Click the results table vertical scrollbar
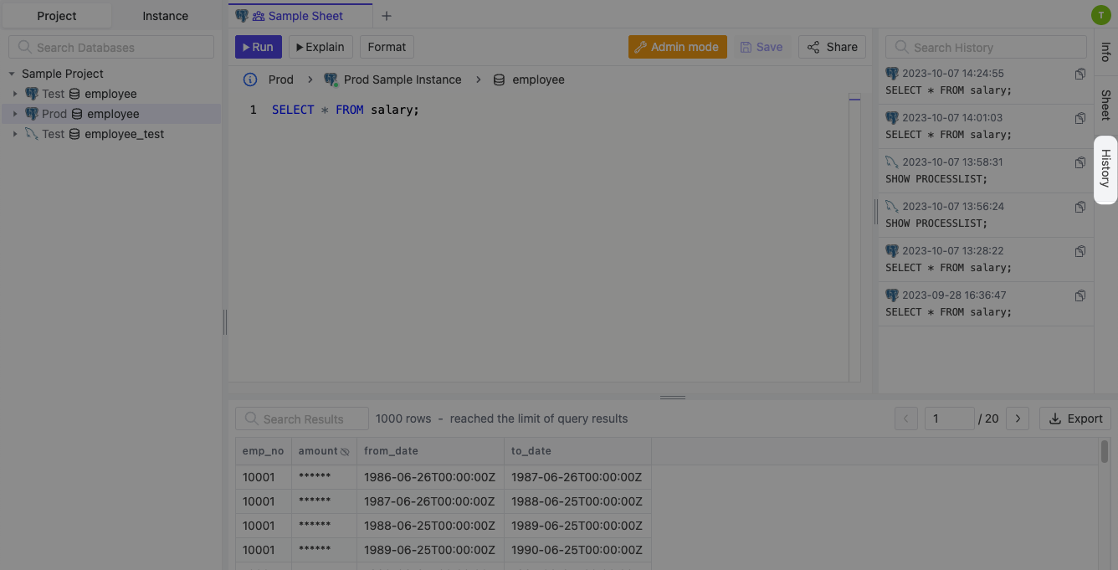1118x570 pixels. point(1105,452)
